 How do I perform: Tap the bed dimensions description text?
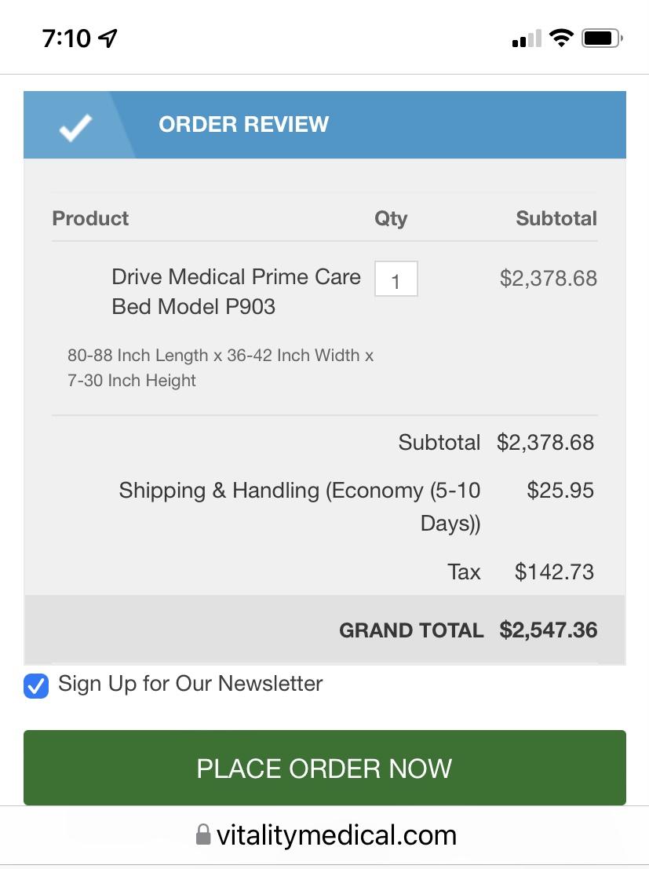point(220,368)
